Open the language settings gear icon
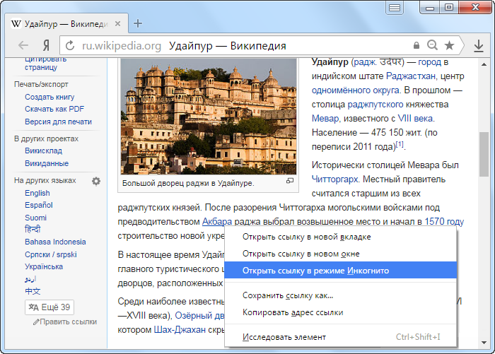The height and width of the screenshot is (354, 495). (96, 181)
